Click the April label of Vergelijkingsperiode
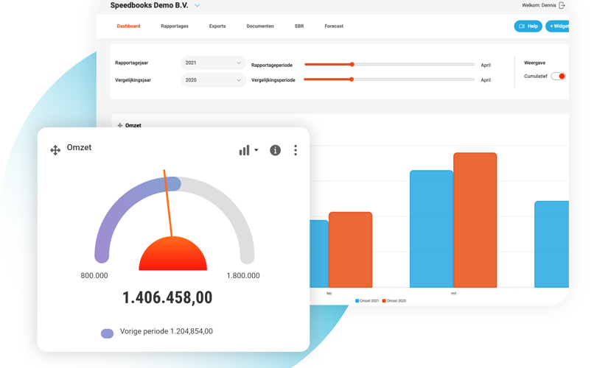The image size is (597, 368). [486, 79]
